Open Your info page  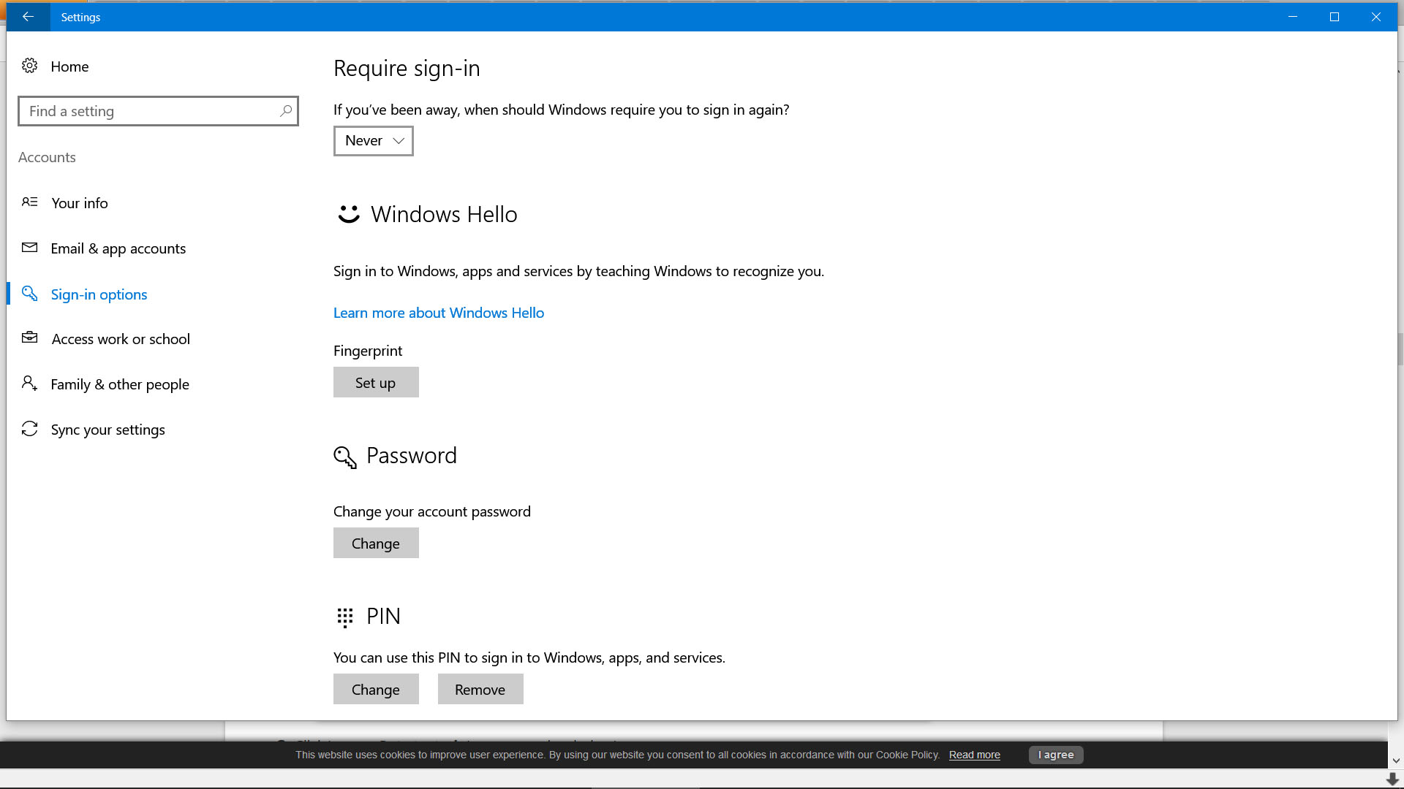click(x=80, y=203)
